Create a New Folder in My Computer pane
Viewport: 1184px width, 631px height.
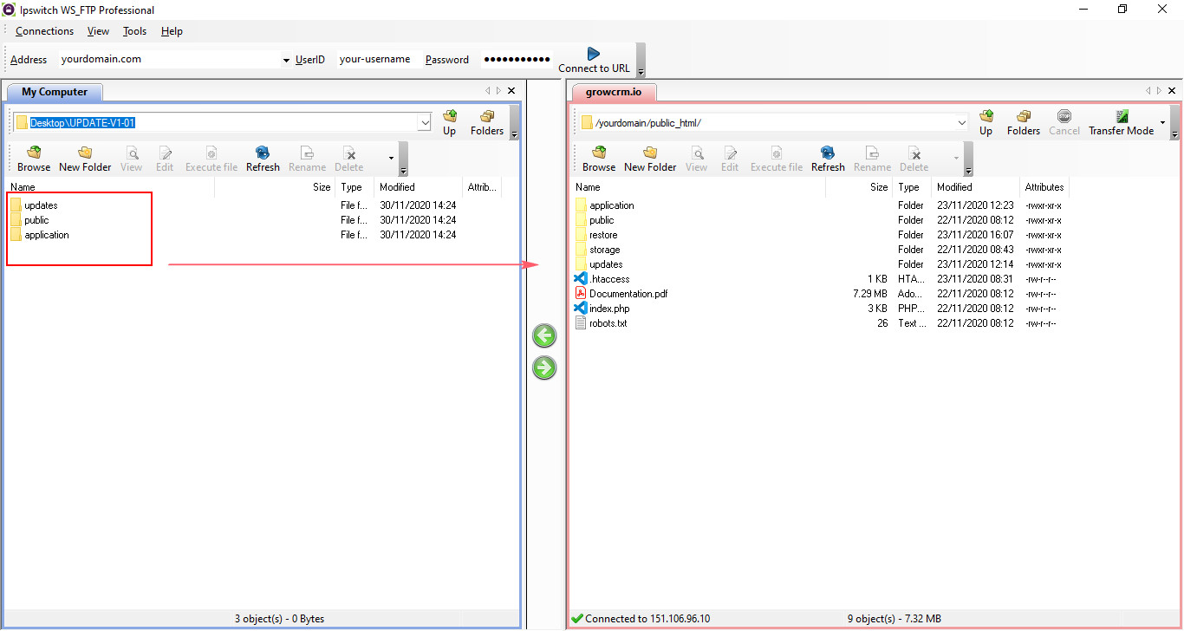tap(85, 159)
